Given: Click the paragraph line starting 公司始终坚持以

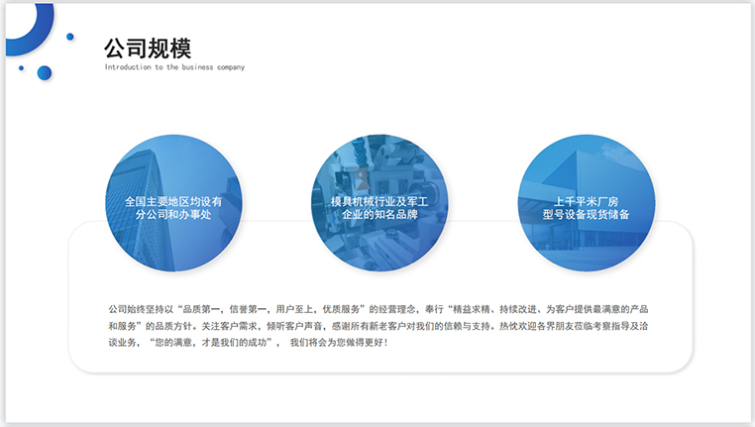Looking at the screenshot, I should coord(378,308).
